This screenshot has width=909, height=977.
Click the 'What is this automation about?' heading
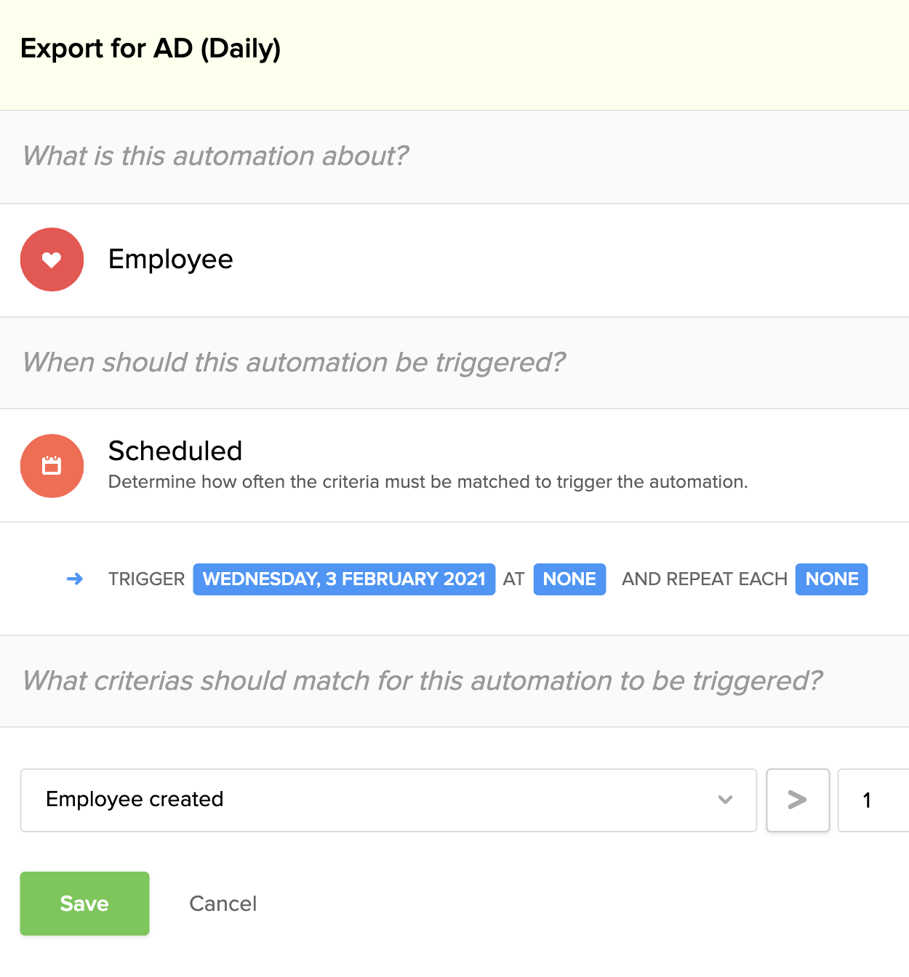pyautogui.click(x=215, y=156)
